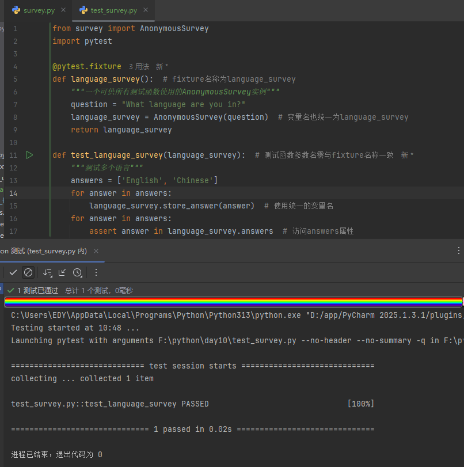Click 'def language_survey():' function name

[x=105, y=79]
